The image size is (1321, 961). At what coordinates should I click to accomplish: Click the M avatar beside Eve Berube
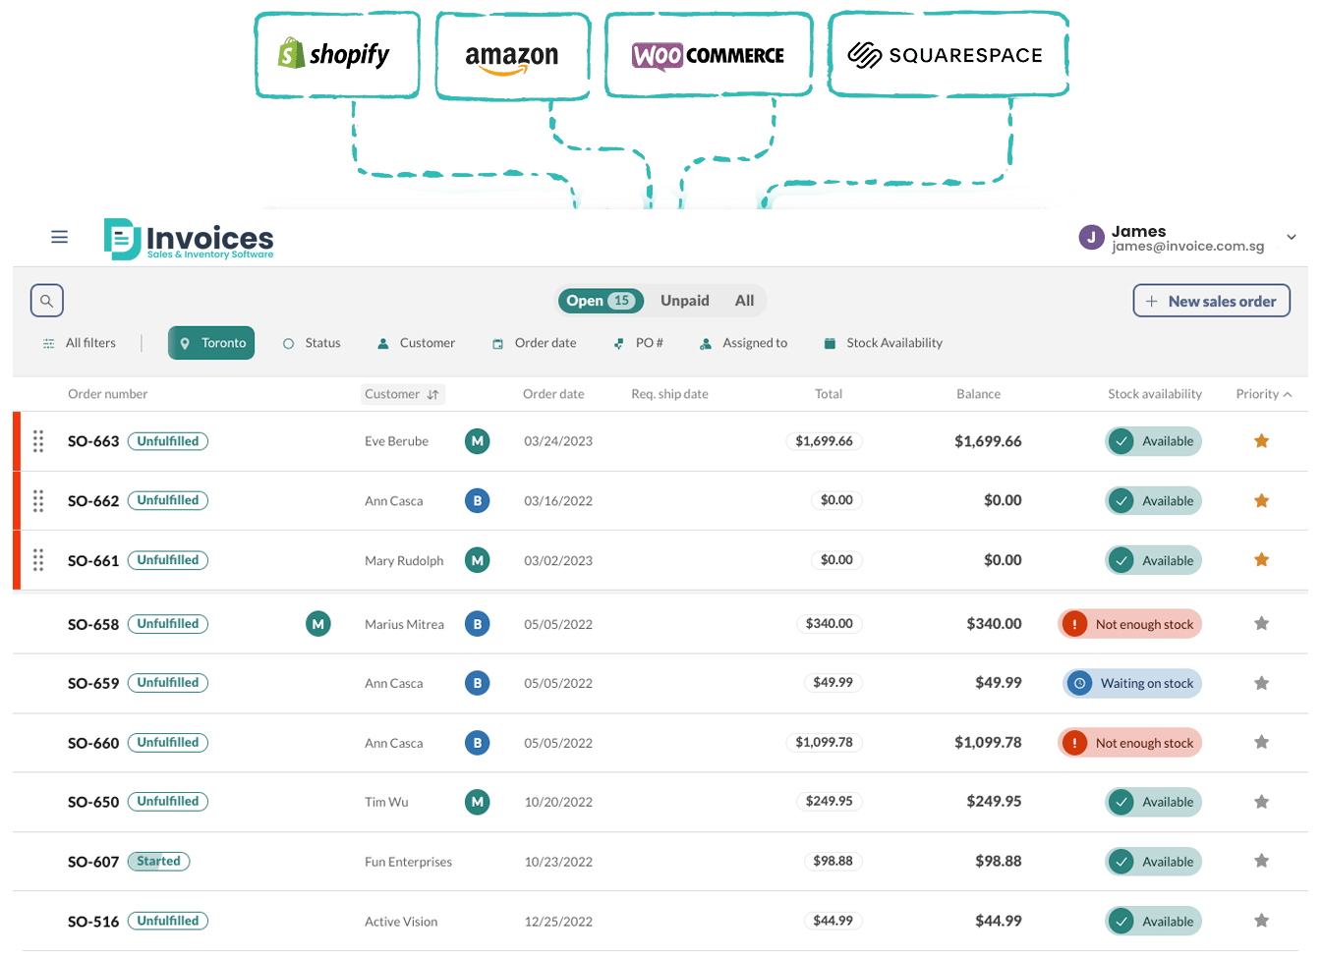pyautogui.click(x=477, y=441)
